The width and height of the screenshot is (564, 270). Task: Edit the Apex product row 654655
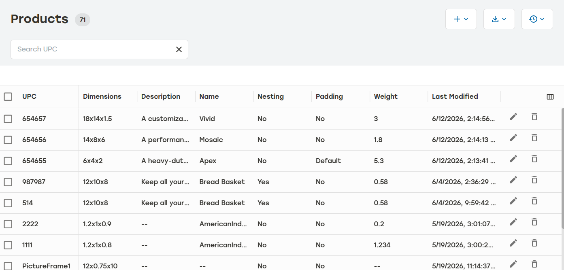coord(513,159)
